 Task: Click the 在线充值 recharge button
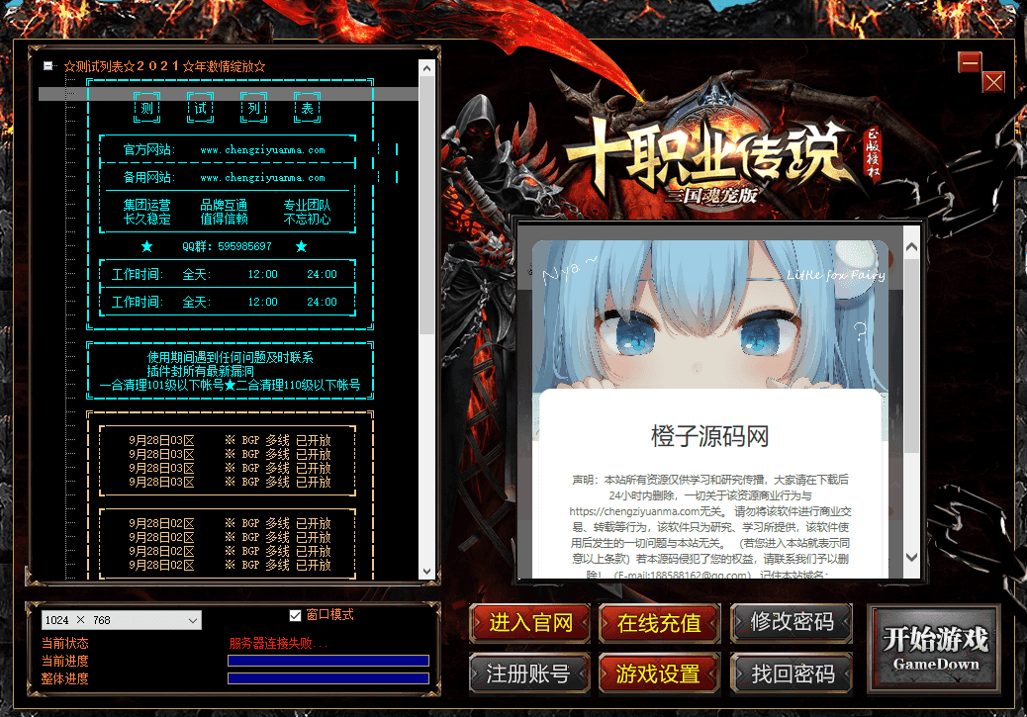659,623
